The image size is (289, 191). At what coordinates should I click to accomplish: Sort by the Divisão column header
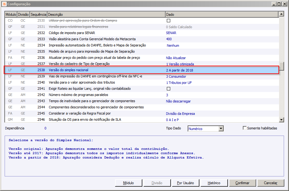[x=23, y=14]
